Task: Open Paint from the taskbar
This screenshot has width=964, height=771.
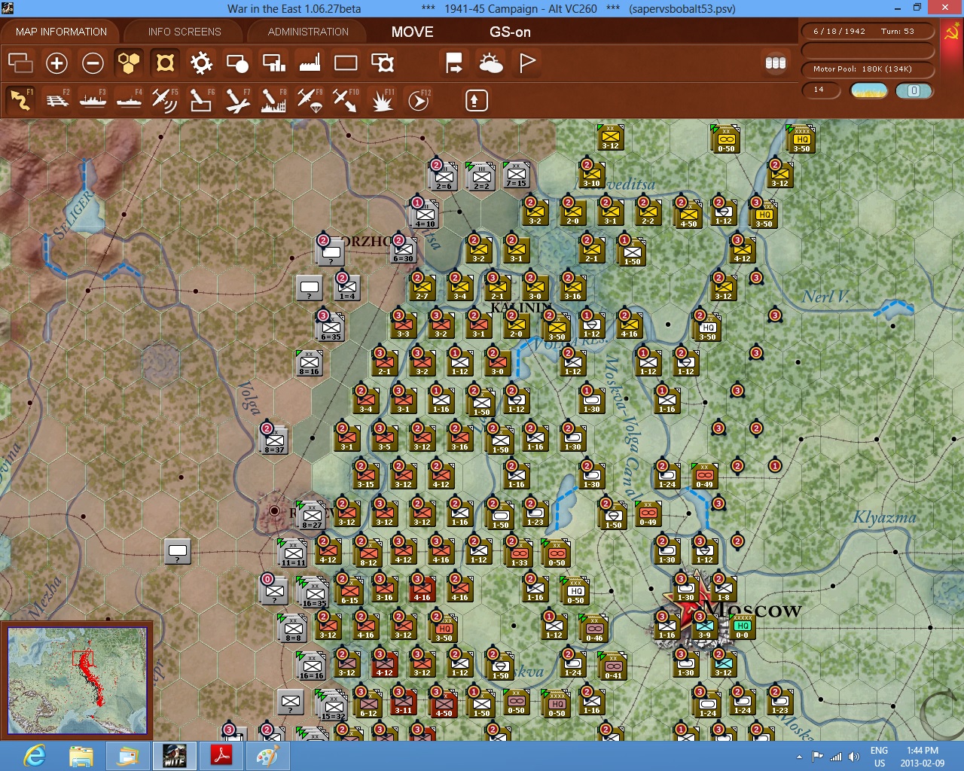Action: click(x=268, y=756)
